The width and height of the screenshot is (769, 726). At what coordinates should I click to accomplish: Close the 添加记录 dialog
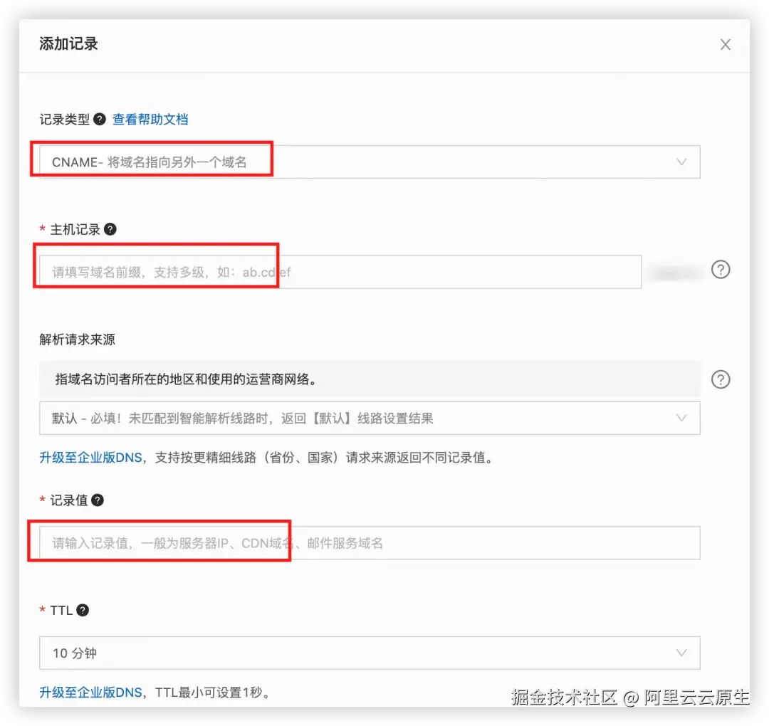[725, 44]
